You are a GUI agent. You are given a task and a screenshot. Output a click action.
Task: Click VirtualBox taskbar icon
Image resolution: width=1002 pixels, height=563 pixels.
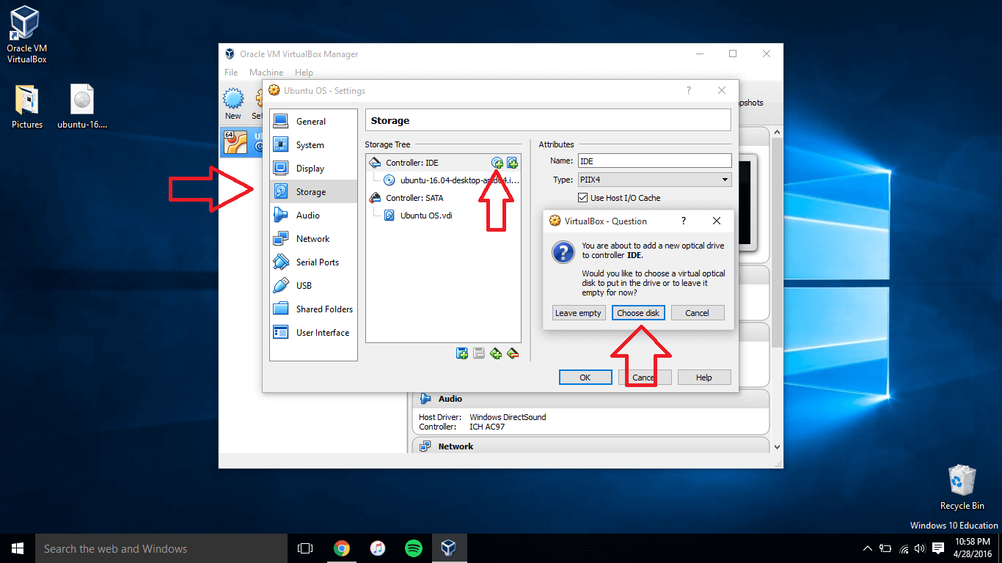[449, 548]
